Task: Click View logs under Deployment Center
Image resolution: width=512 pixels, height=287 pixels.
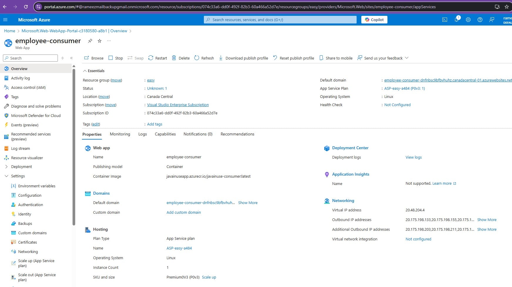Action: (413, 157)
